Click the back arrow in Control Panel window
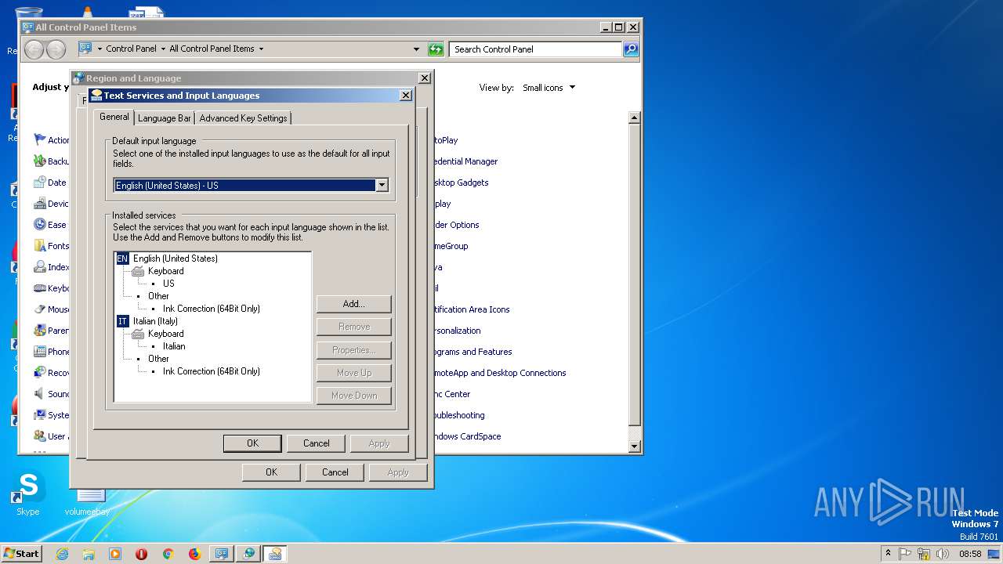The width and height of the screenshot is (1003, 564). tap(34, 49)
